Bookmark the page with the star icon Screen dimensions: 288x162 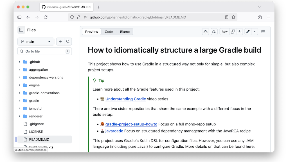click(233, 17)
